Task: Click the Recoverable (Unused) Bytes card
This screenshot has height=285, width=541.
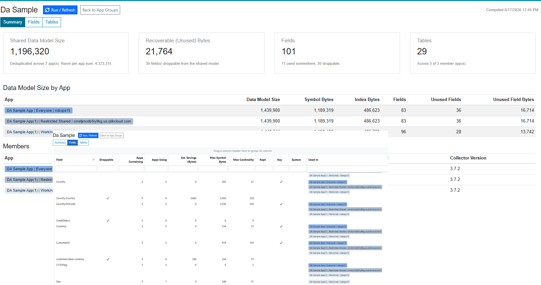Action: [201, 53]
